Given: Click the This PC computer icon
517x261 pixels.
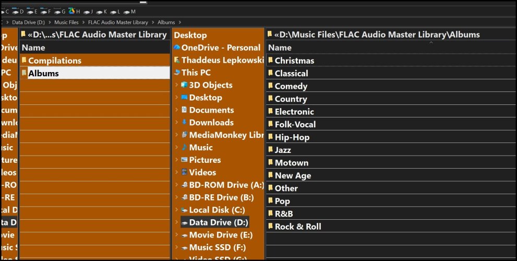Looking at the screenshot, I should (x=177, y=72).
